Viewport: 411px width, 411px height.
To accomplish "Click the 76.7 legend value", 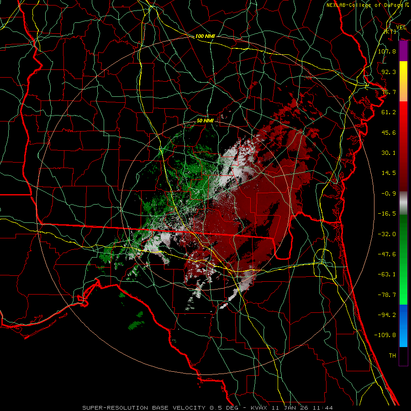I will point(389,92).
